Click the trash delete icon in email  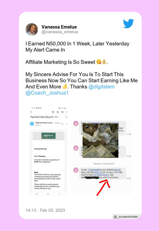(58, 112)
